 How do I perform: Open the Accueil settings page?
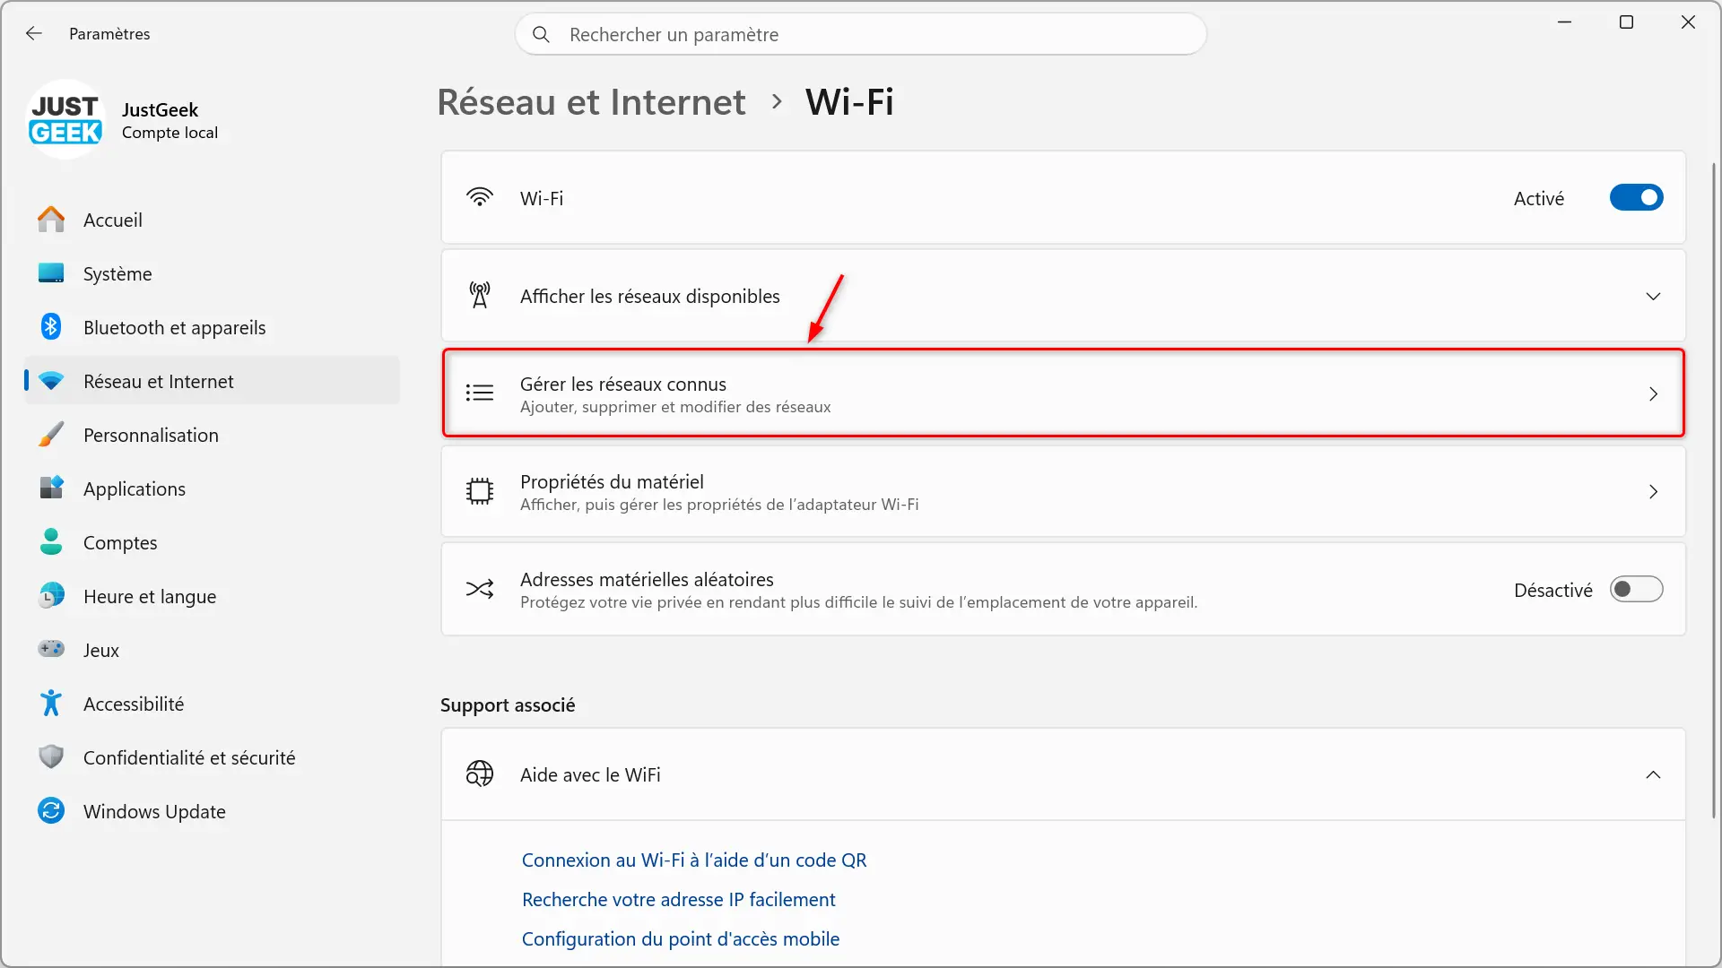coord(212,220)
